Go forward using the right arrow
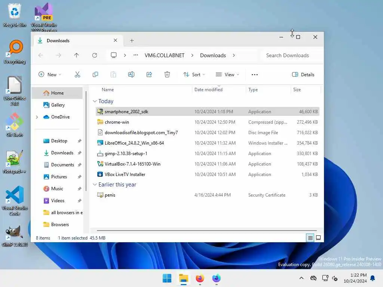The height and width of the screenshot is (287, 383). coord(59,55)
